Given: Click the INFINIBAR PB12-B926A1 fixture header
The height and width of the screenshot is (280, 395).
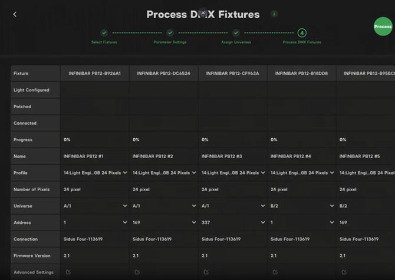Looking at the screenshot, I should click(x=95, y=74).
